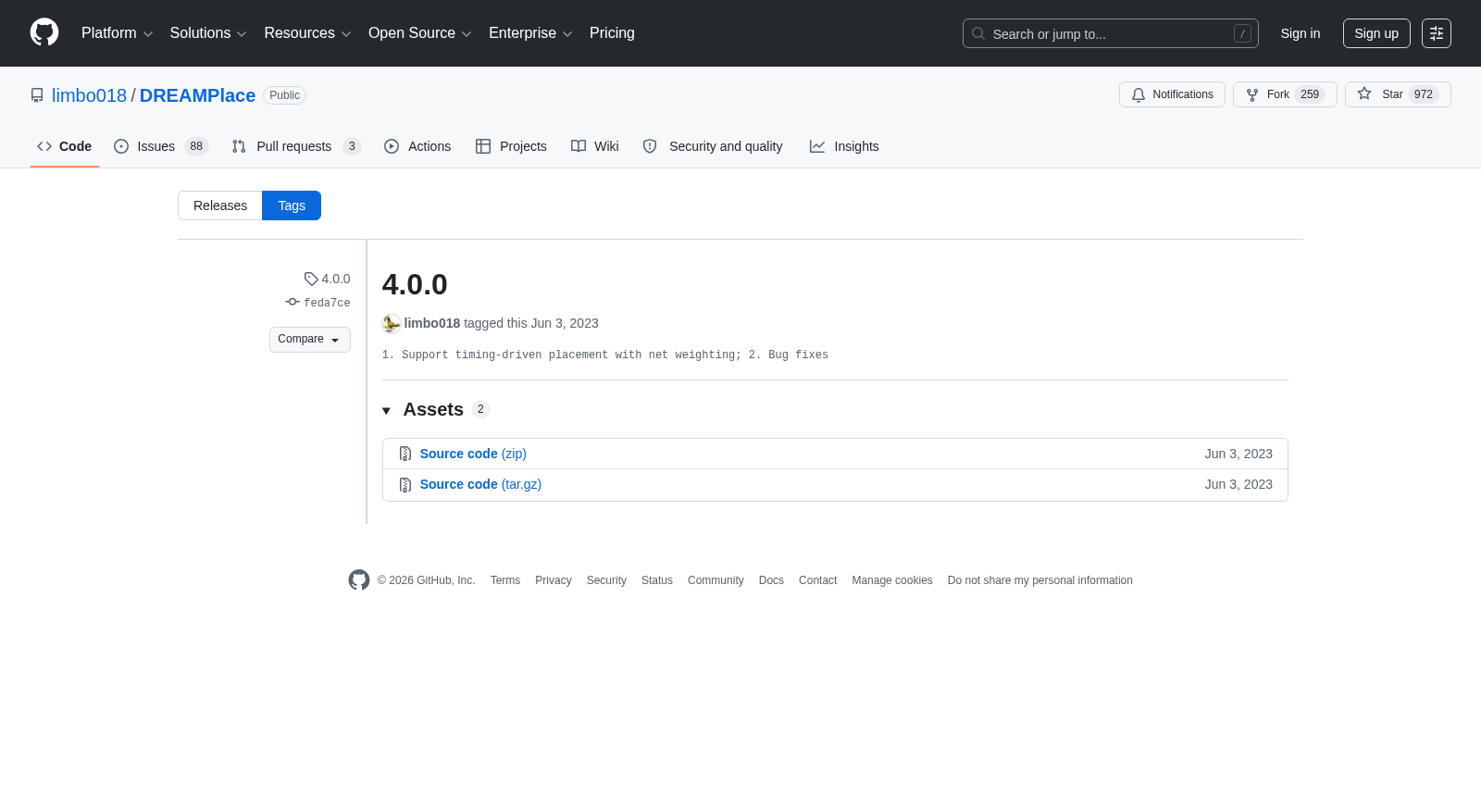Screen dimensions: 1481x797
Task: Open the Docs footer link
Action: tap(771, 580)
